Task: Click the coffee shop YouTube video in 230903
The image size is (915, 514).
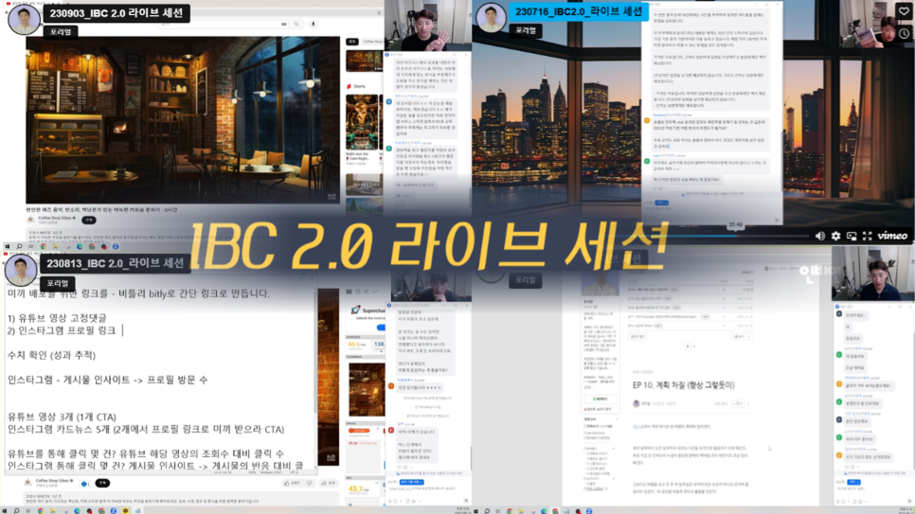Action: click(x=183, y=120)
